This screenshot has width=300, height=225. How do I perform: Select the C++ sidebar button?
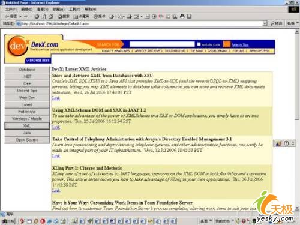(x=27, y=83)
